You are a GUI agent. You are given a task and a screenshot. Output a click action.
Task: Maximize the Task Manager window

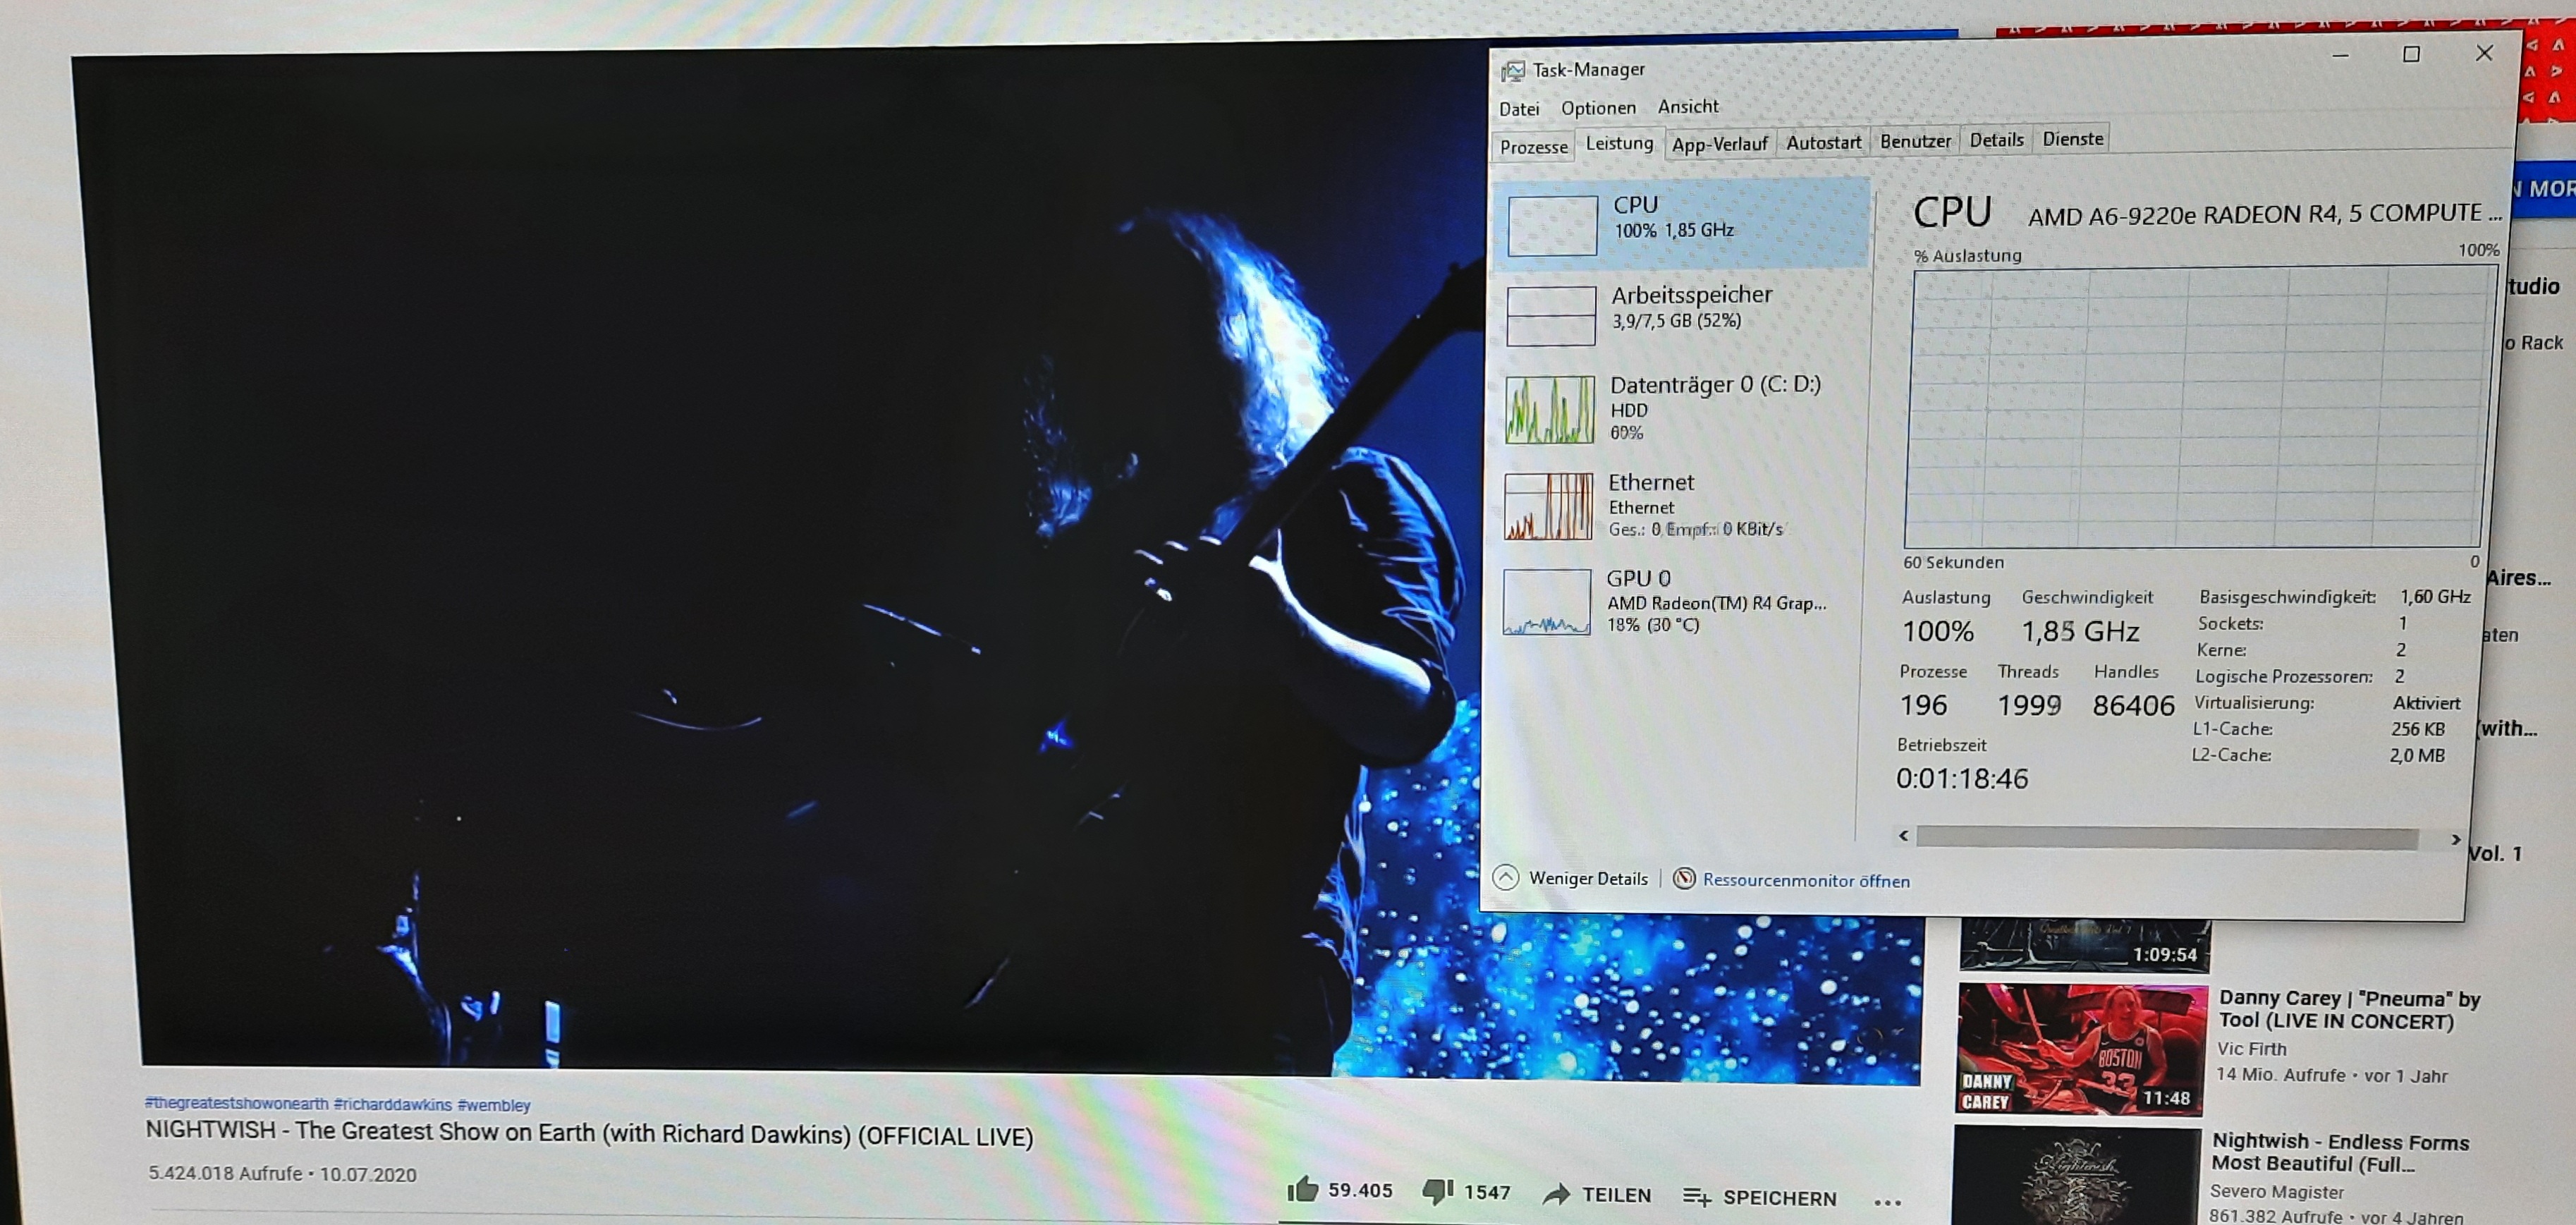(x=2411, y=54)
